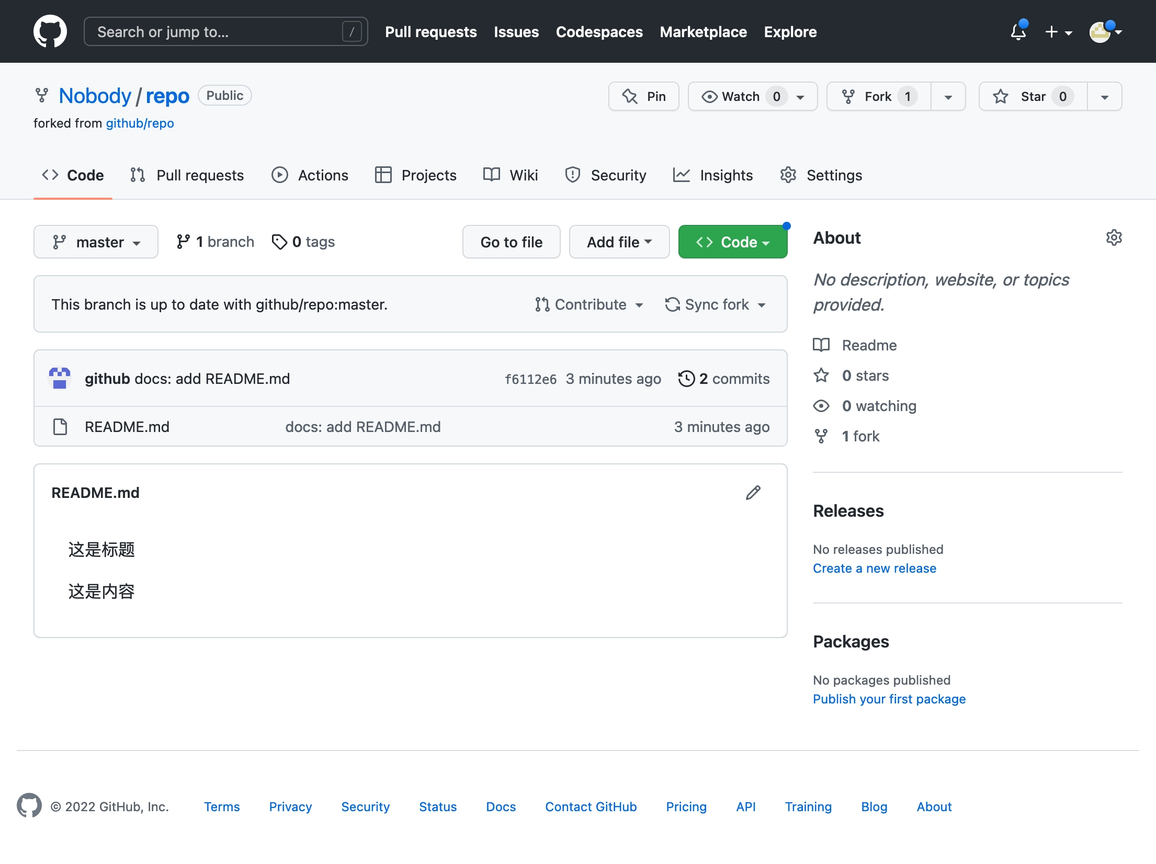Viewport: 1156px width, 864px height.
Task: Open the Contribute dropdown
Action: [590, 304]
